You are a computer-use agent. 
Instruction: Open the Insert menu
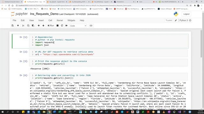[x=41, y=20]
